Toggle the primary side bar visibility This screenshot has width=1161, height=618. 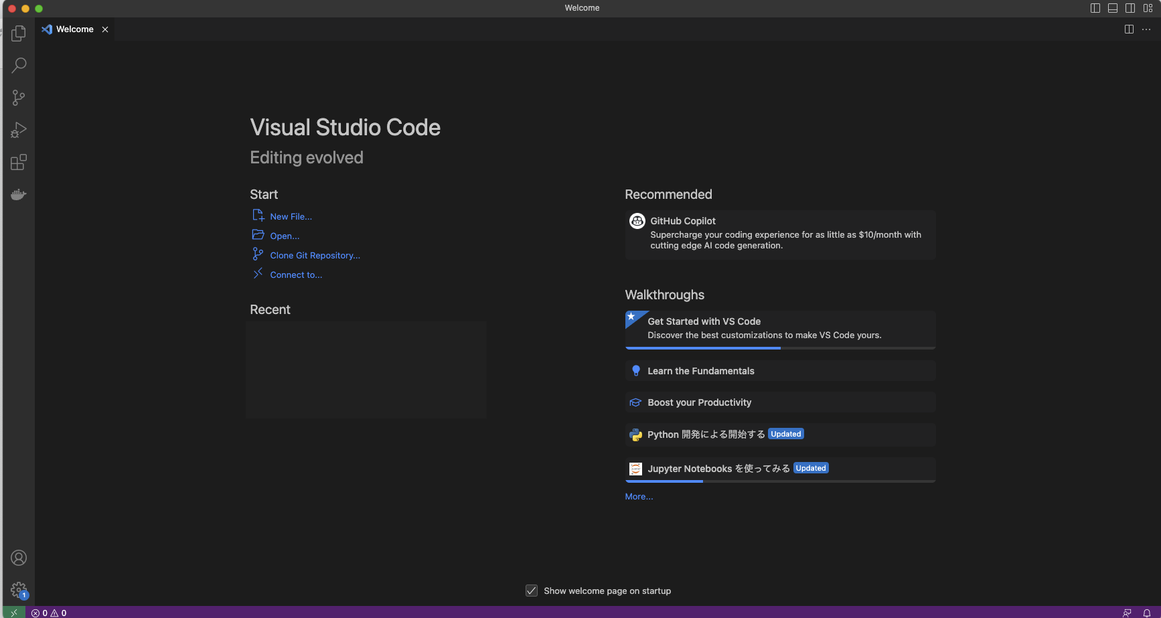pyautogui.click(x=1094, y=8)
